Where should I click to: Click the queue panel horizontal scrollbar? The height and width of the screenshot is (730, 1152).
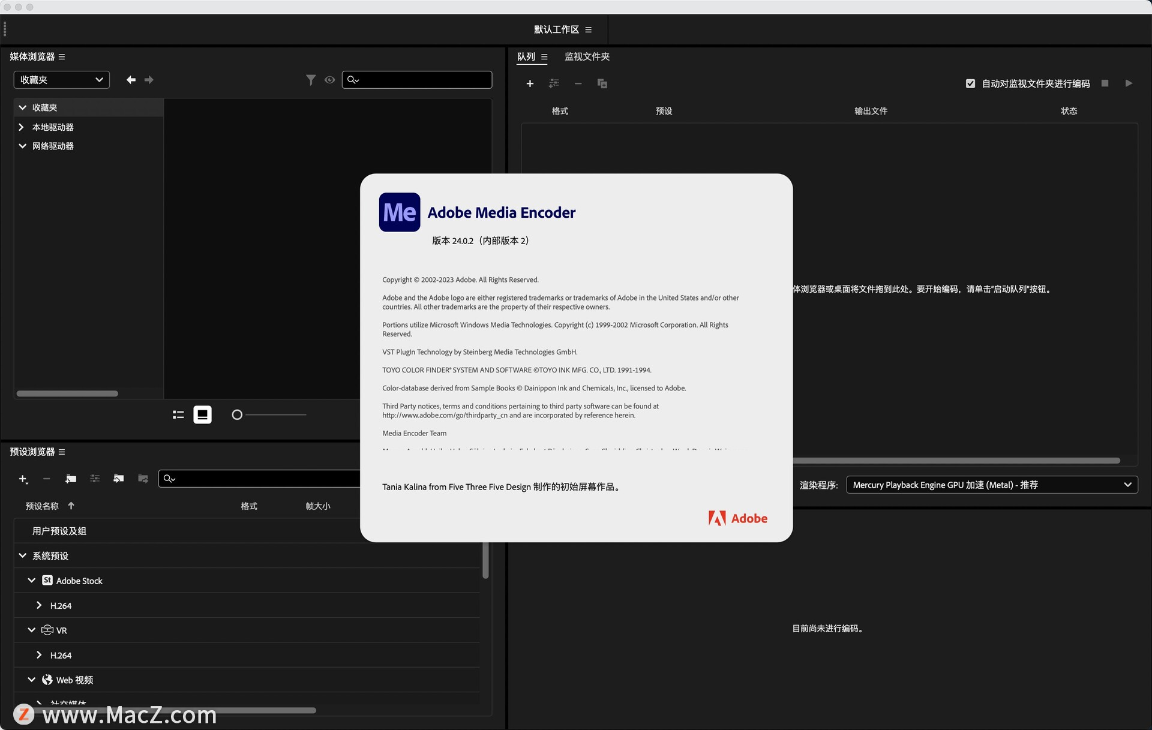click(x=956, y=461)
